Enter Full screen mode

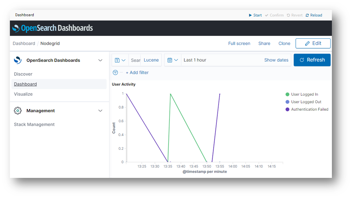point(239,43)
